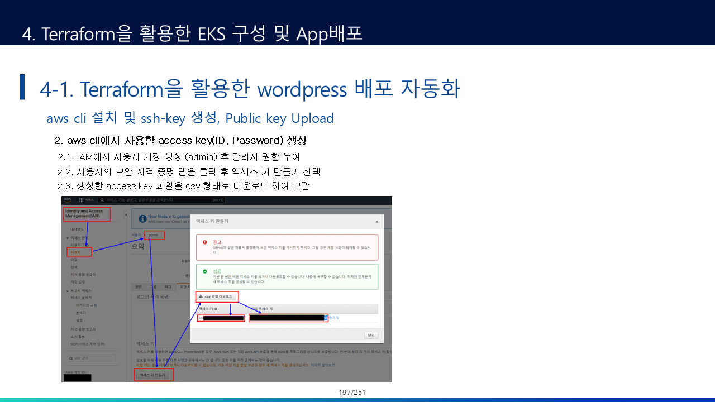The height and width of the screenshot is (402, 715).
Task: Click the 액세스 키 만들기 button
Action: click(x=153, y=375)
